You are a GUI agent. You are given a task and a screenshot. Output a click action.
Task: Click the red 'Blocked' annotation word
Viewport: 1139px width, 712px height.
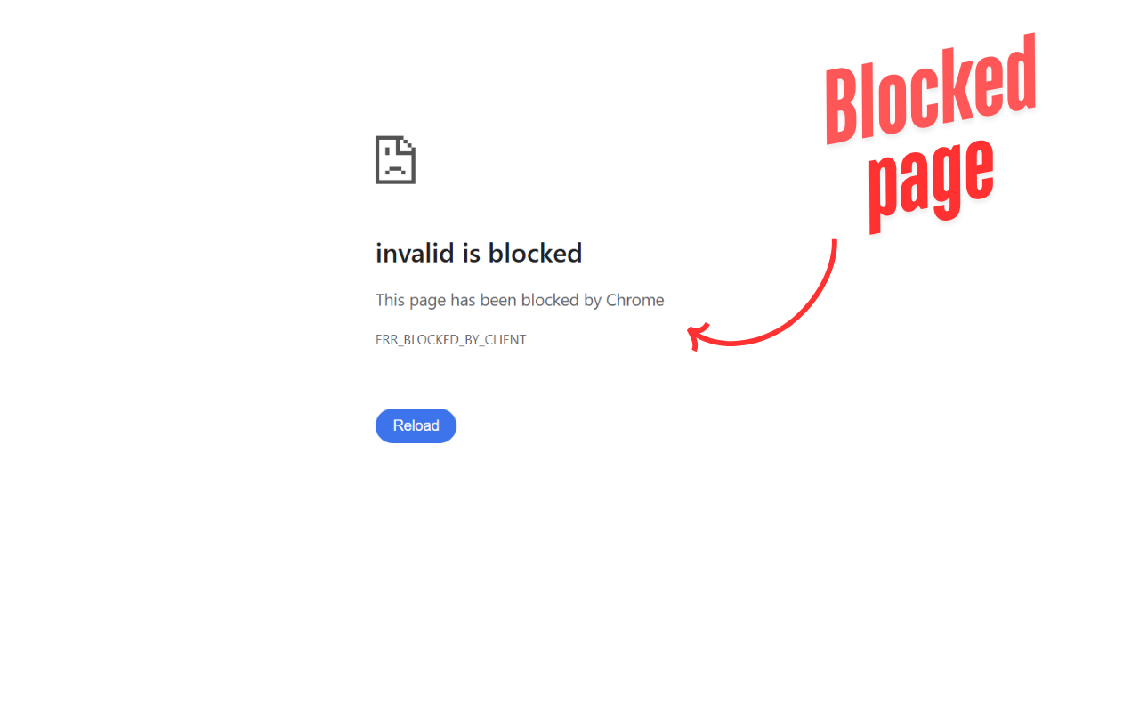pos(931,89)
